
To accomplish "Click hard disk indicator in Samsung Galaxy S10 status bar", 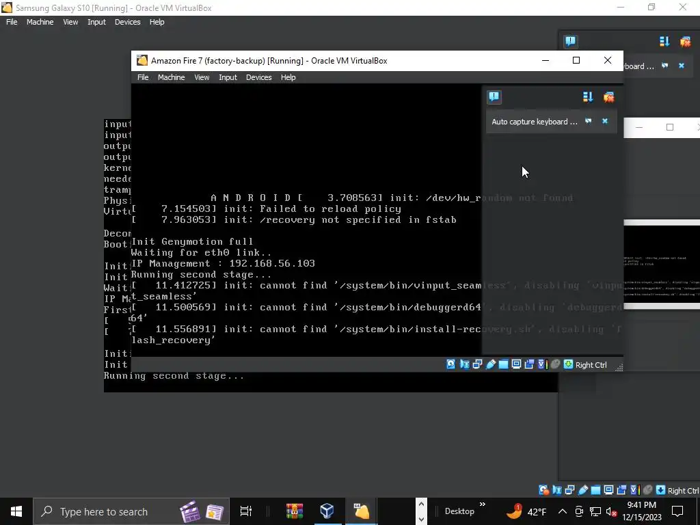I will (x=543, y=490).
